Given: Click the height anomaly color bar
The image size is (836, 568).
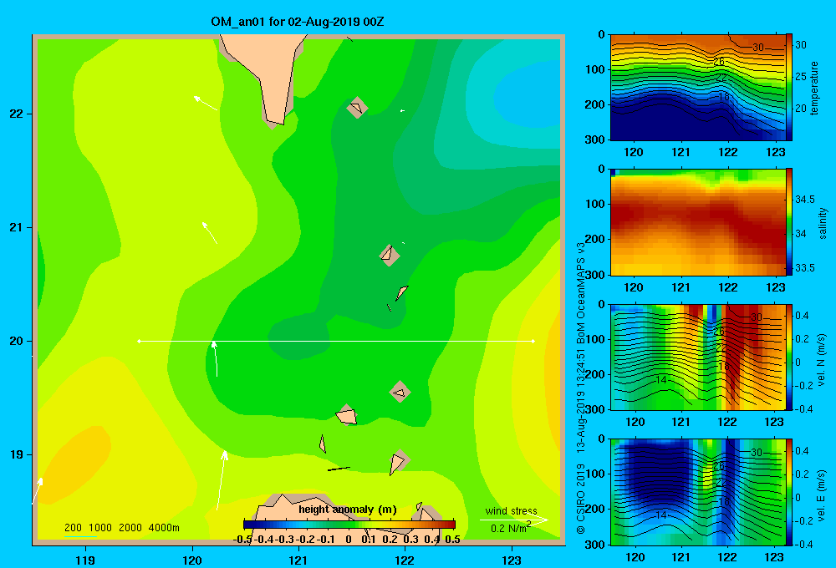Looking at the screenshot, I should pos(349,525).
